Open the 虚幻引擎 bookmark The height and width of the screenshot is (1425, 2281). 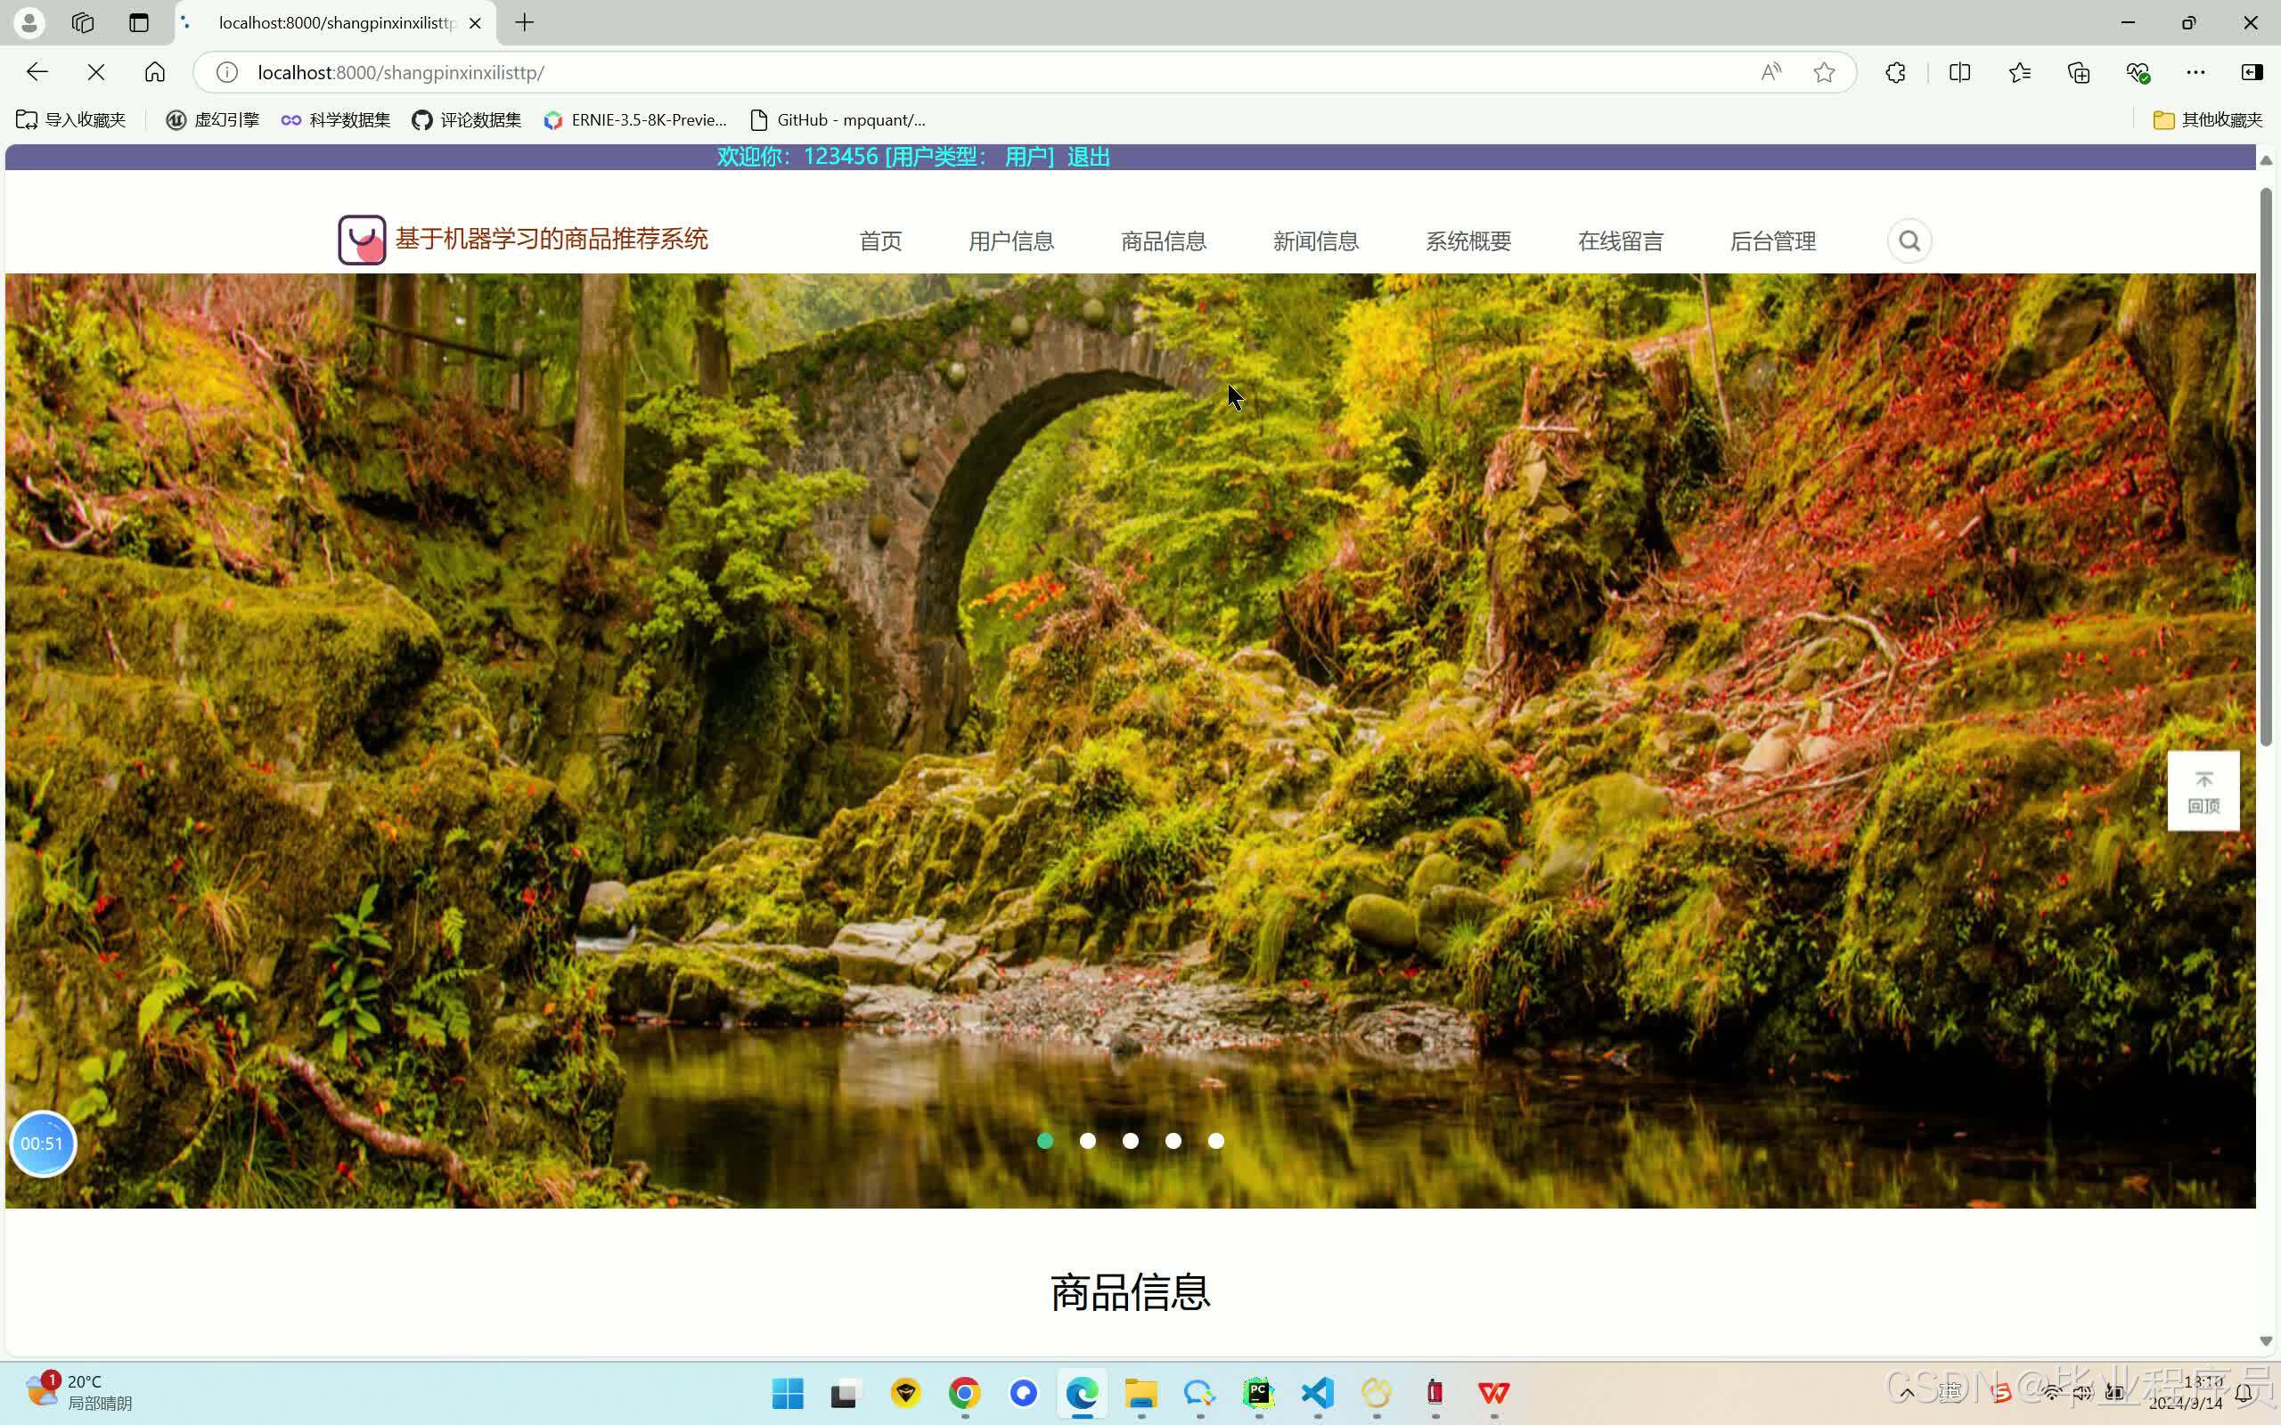coord(212,119)
